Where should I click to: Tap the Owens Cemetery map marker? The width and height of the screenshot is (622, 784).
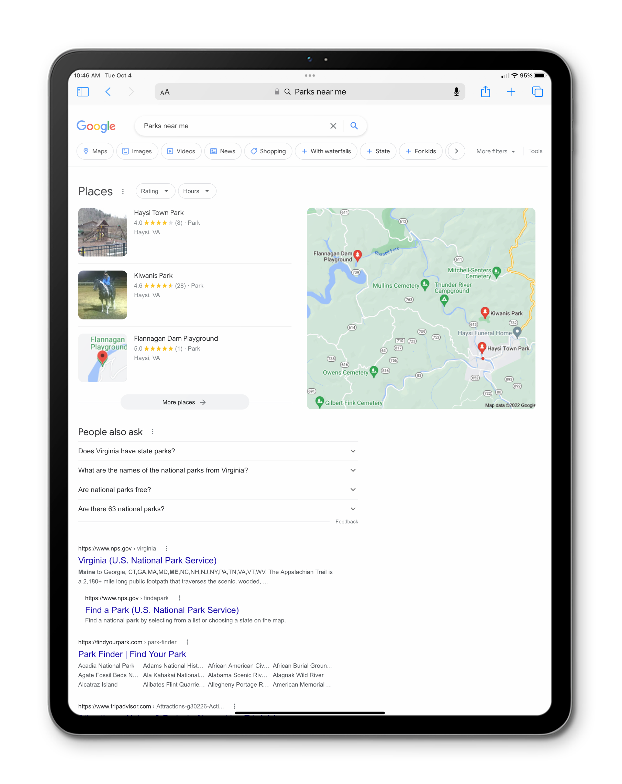(x=374, y=371)
